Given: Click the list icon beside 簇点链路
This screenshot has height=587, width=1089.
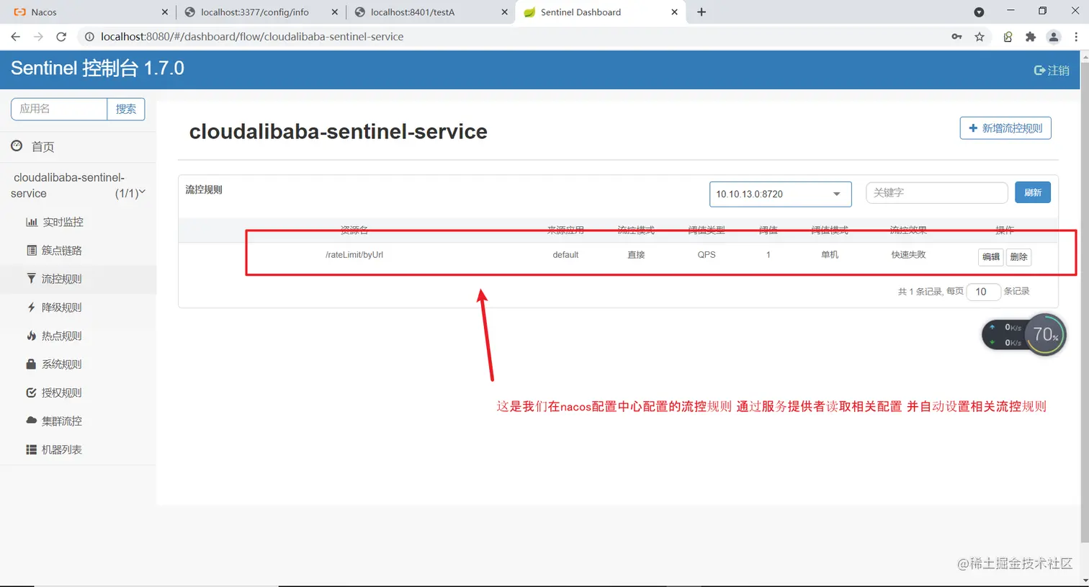Looking at the screenshot, I should (x=32, y=250).
